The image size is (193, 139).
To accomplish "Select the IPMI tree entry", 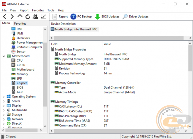I will coord(20,33).
